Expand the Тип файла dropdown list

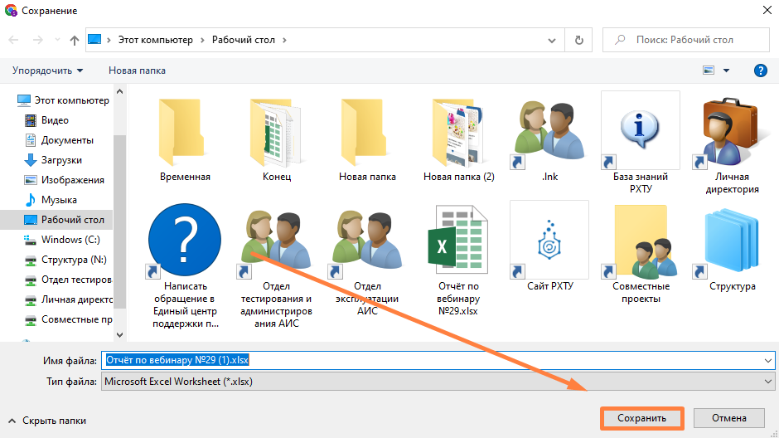[x=767, y=382]
